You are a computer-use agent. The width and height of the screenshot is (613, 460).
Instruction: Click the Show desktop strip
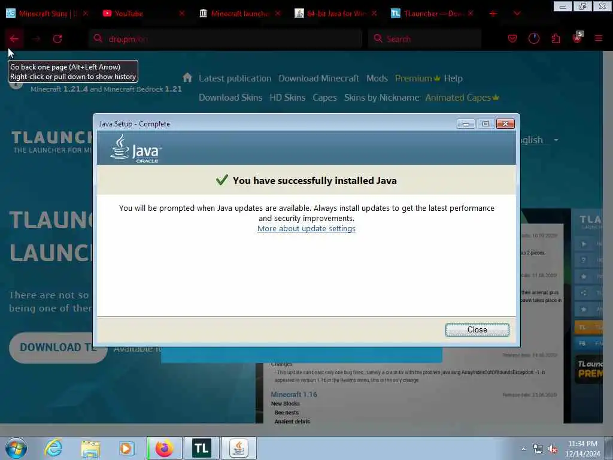pyautogui.click(x=609, y=448)
